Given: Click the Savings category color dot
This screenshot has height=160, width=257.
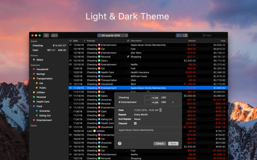Looking at the screenshot, I should click(x=34, y=74).
